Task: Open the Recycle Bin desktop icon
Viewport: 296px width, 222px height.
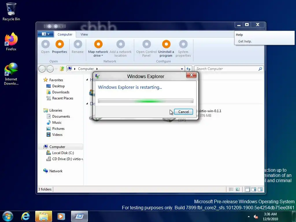Action: tap(11, 12)
